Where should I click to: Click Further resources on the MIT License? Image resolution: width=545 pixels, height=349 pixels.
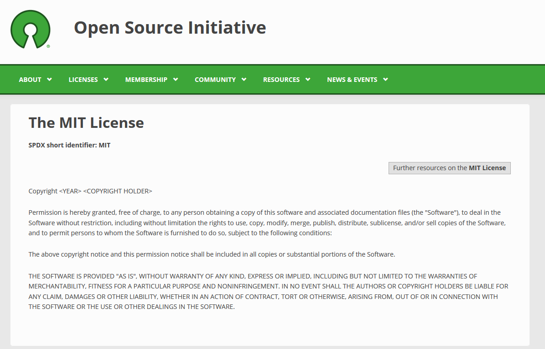(x=449, y=168)
